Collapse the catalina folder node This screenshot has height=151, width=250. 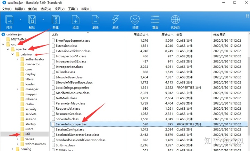(12, 54)
